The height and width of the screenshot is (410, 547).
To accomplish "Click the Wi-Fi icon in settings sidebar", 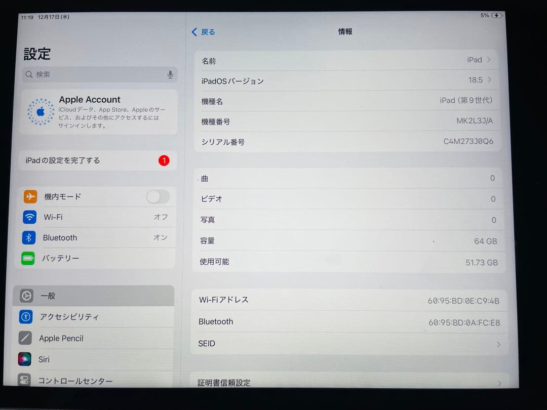I will pos(30,217).
